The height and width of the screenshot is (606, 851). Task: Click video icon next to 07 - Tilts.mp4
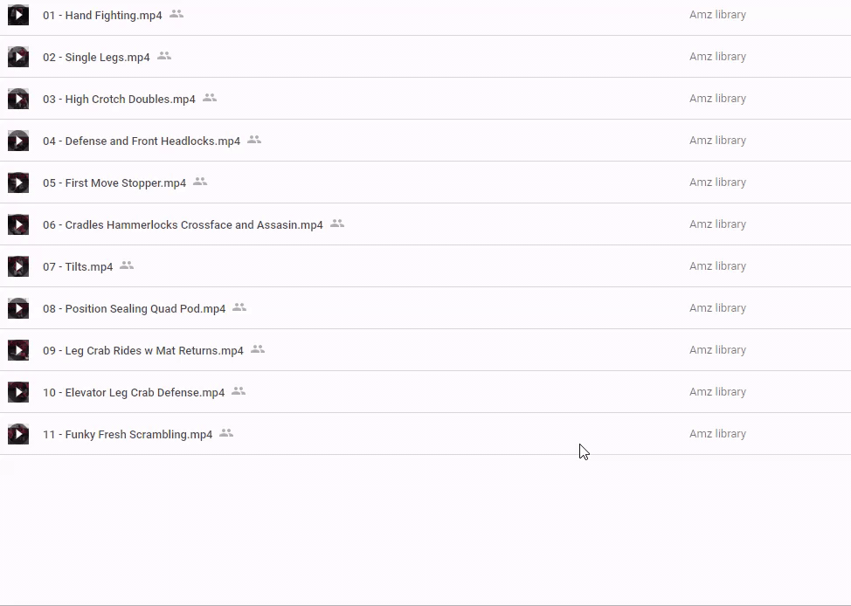[x=18, y=266]
